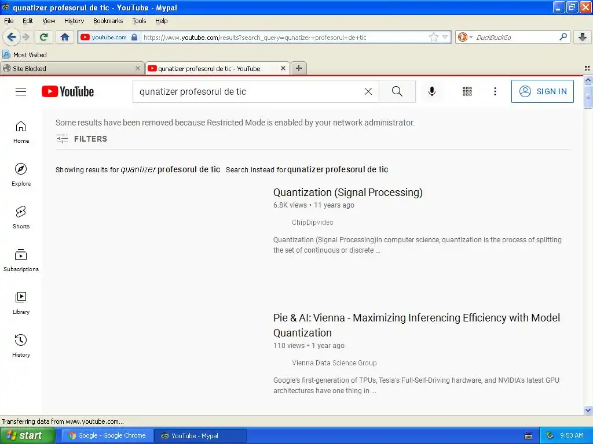
Task: Open the Edit menu
Action: (x=28, y=21)
